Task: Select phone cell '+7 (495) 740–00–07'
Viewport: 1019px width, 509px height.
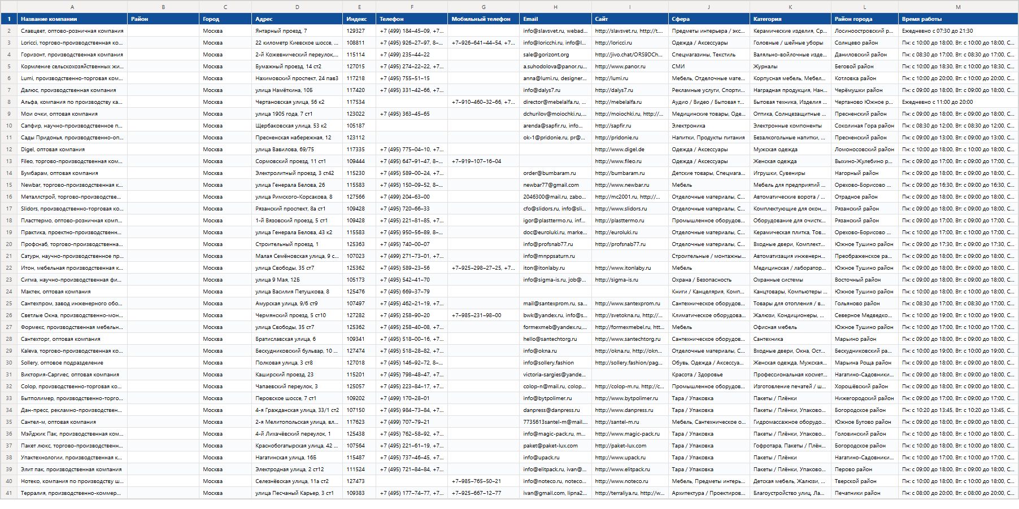Action: point(412,244)
